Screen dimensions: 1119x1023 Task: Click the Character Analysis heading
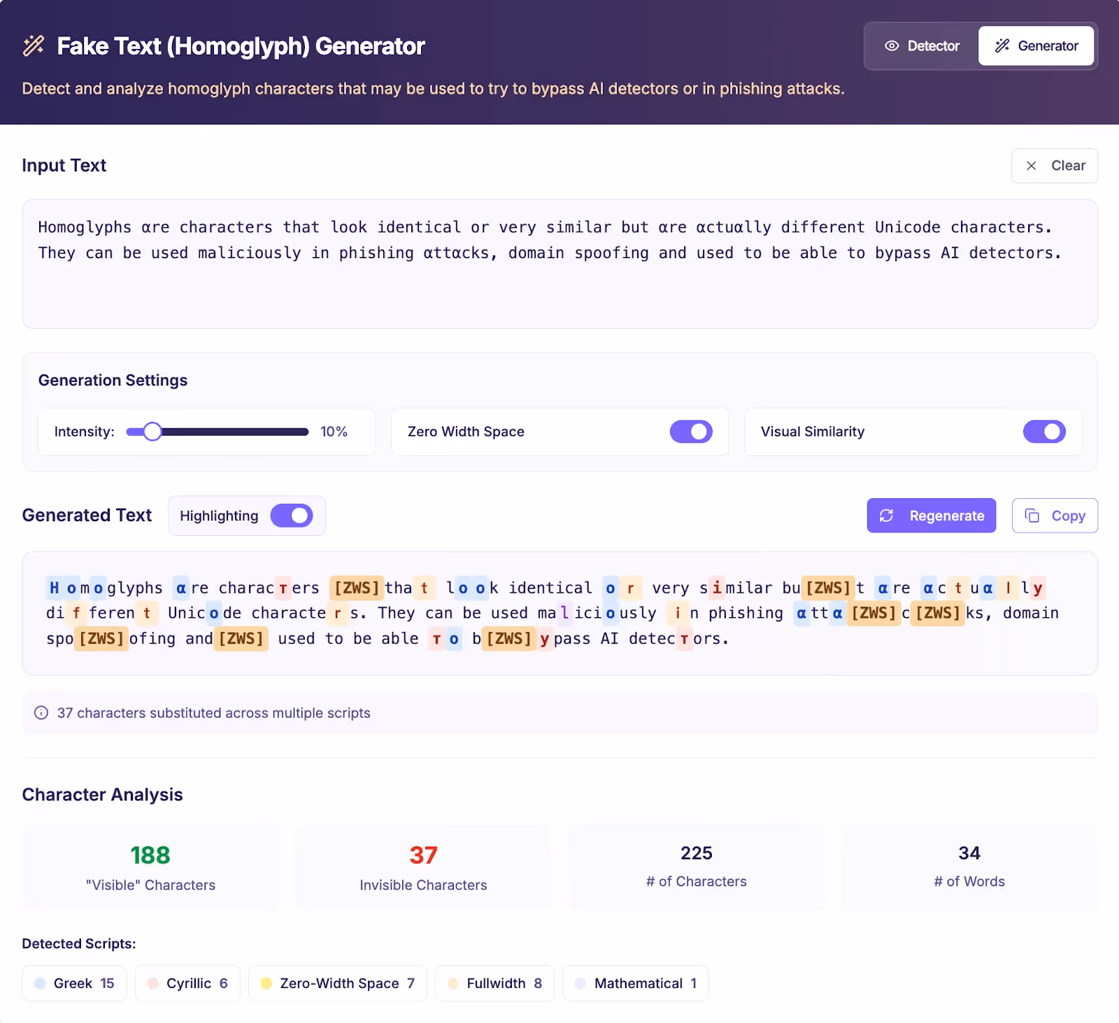pos(102,795)
